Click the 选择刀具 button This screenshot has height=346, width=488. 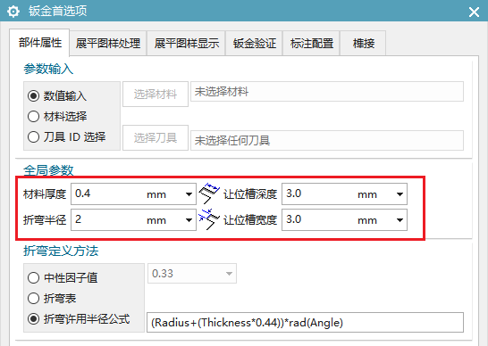(156, 137)
